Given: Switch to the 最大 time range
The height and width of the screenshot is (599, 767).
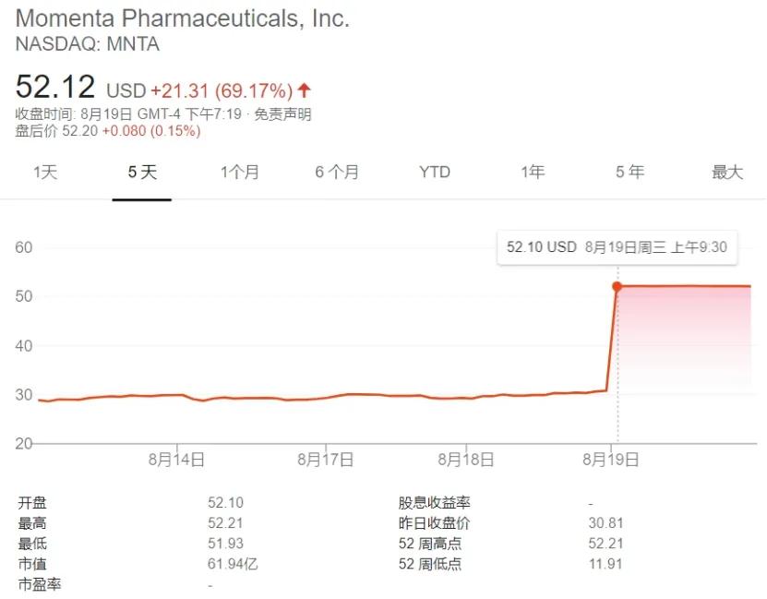Looking at the screenshot, I should tap(727, 172).
